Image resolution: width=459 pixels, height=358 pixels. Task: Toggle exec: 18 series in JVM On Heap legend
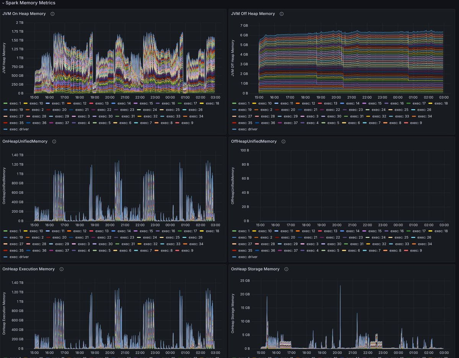[213, 103]
